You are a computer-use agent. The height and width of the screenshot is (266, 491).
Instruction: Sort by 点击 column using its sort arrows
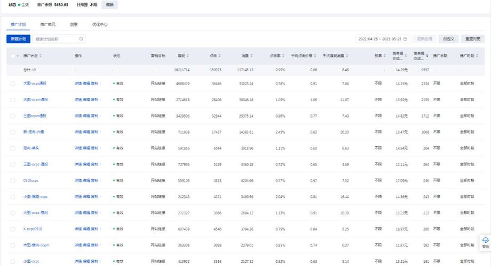219,55
